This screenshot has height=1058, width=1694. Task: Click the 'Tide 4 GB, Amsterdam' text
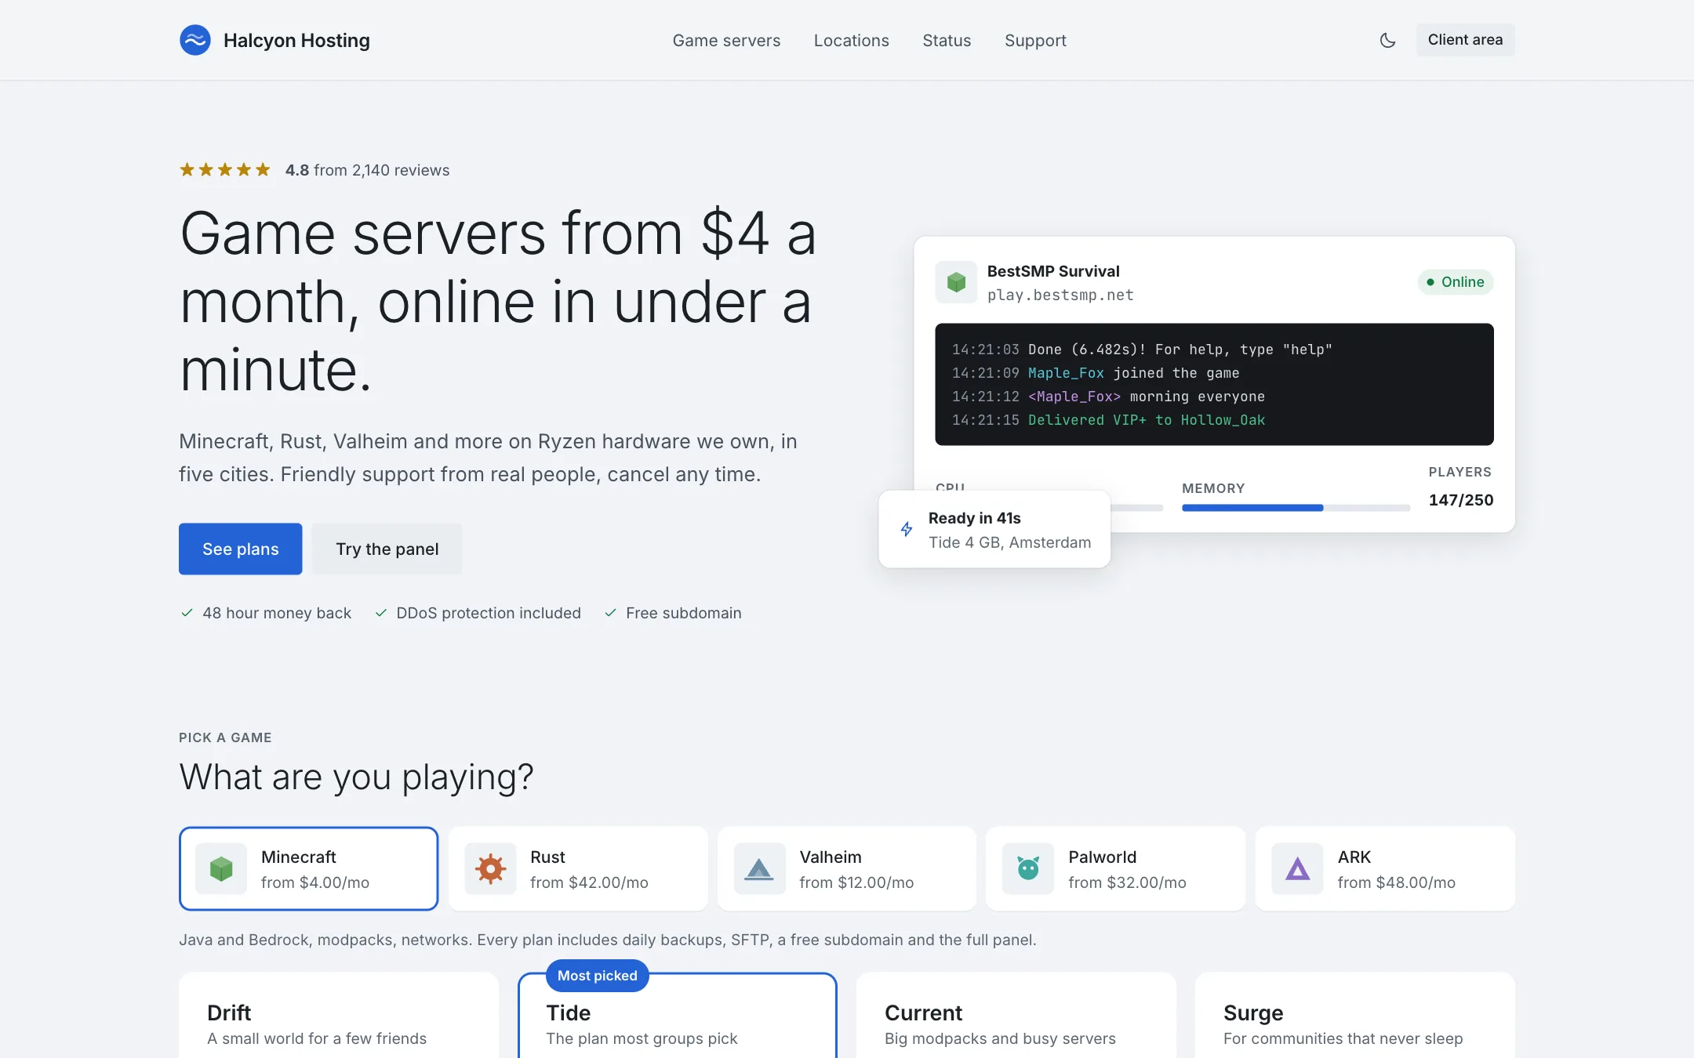point(1009,542)
